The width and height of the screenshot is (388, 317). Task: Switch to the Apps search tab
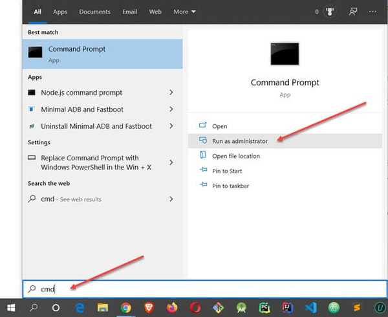(x=60, y=12)
